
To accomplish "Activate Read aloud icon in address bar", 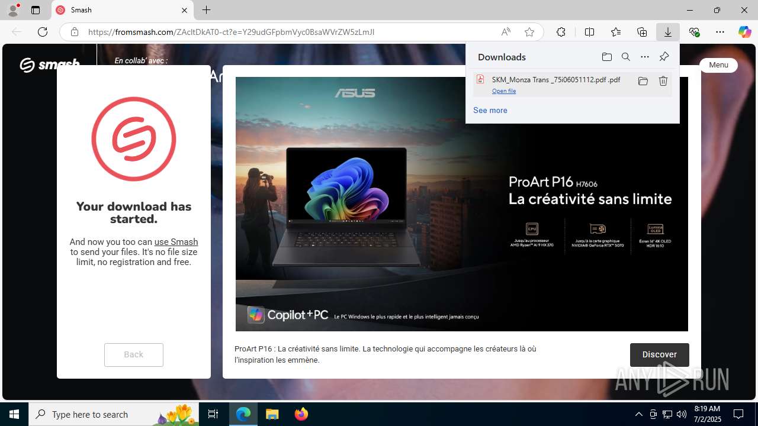I will pyautogui.click(x=506, y=32).
